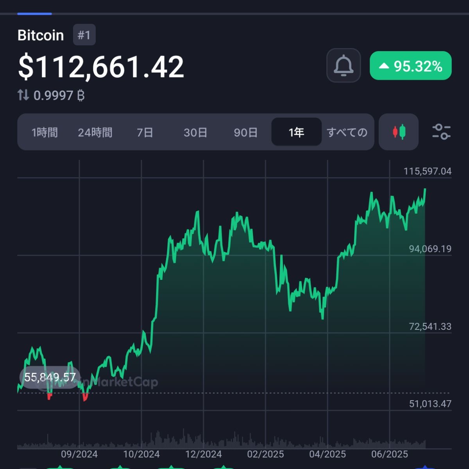This screenshot has height=469, width=469.
Task: Tap the Bitcoin name heading
Action: click(41, 35)
